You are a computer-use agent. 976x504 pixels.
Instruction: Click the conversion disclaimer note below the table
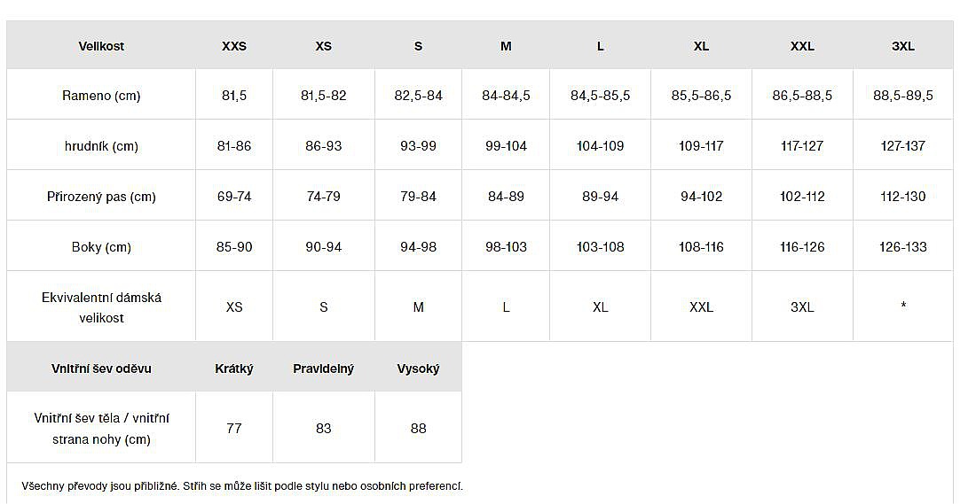(x=242, y=486)
